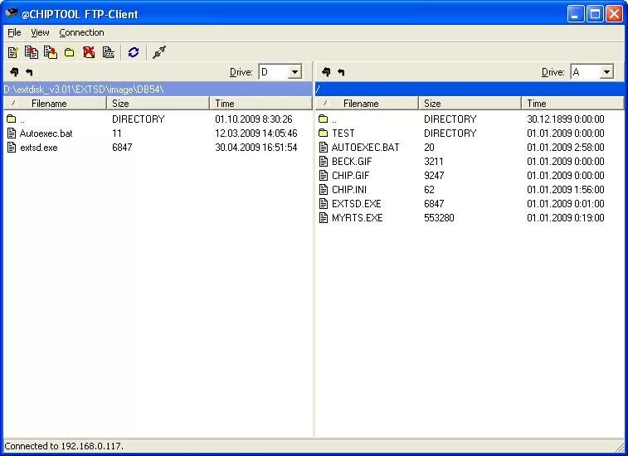628x456 pixels.
Task: Close the CHIPTOOL FTP-Client window
Action: (x=614, y=14)
